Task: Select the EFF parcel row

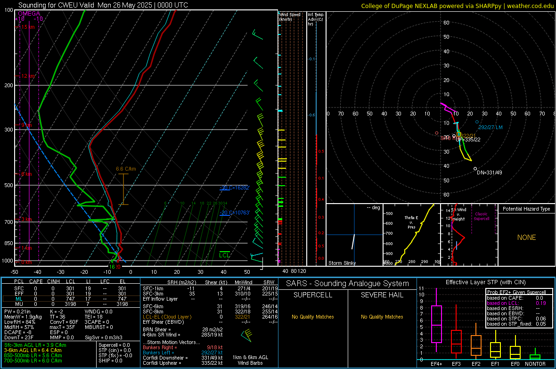Action: click(71, 294)
